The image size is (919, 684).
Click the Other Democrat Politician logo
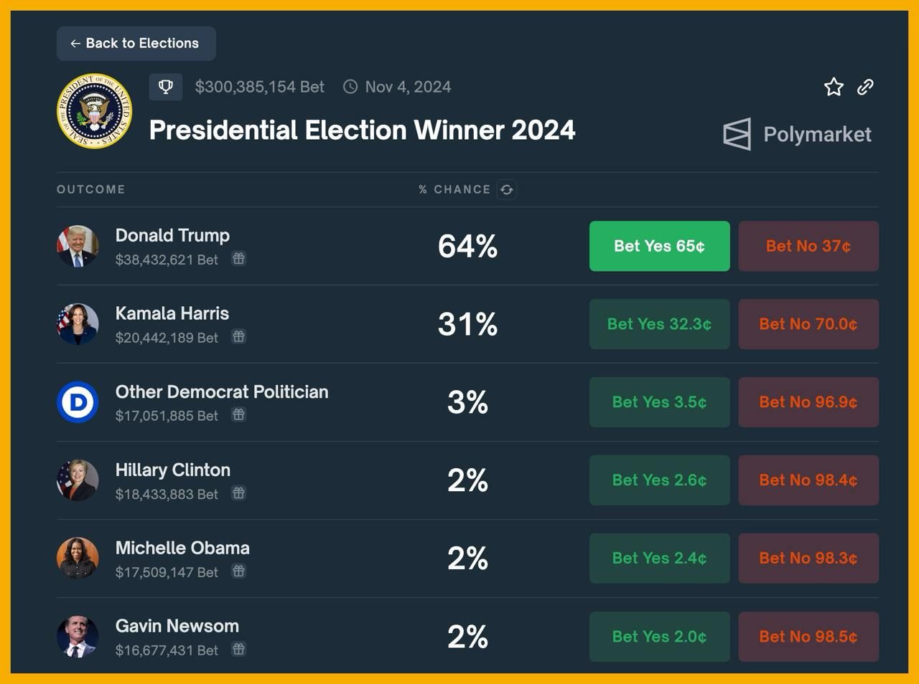pos(78,402)
